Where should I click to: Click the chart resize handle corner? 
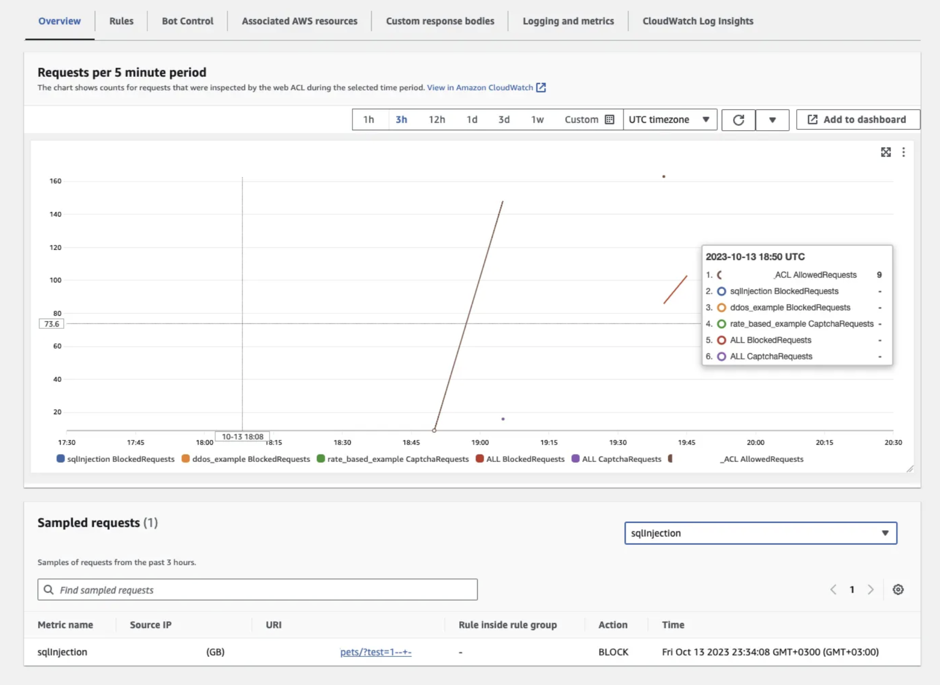pyautogui.click(x=910, y=469)
